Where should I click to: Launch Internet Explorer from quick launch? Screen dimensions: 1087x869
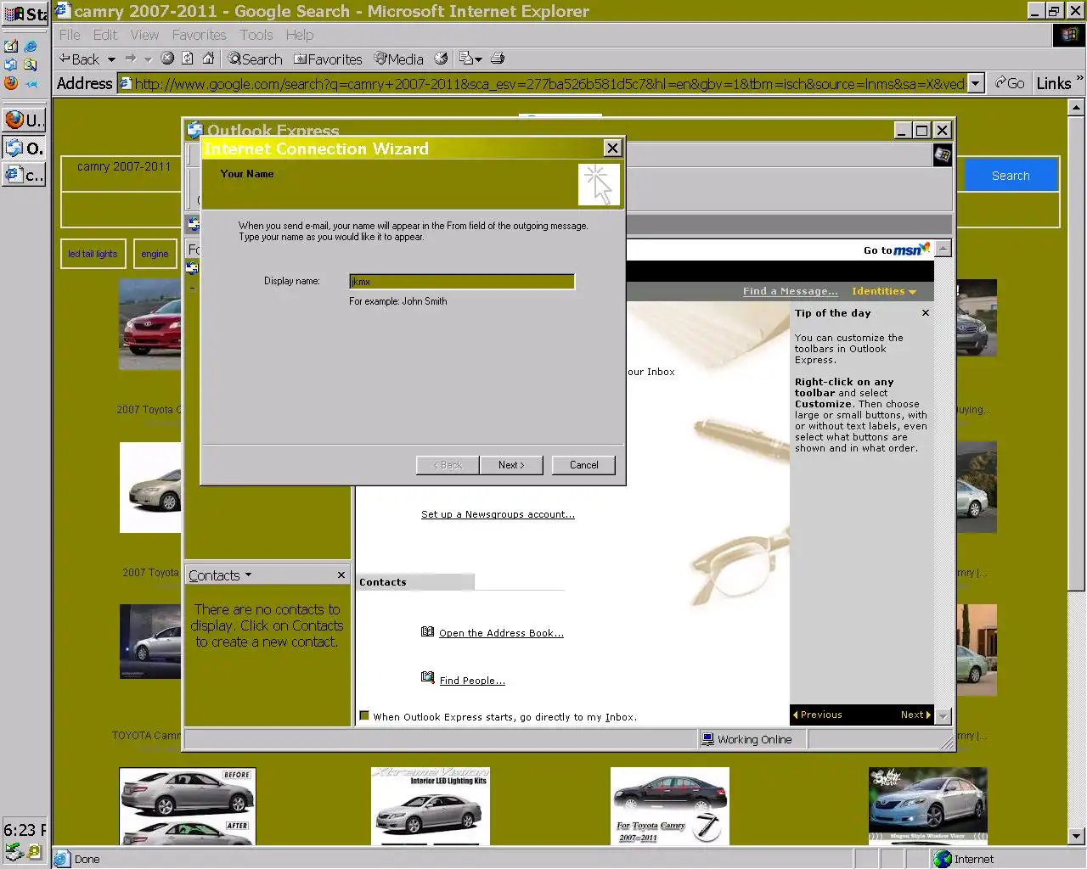tap(31, 46)
